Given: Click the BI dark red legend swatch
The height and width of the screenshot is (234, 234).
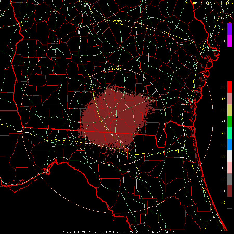Looking at the screenshot, I should pyautogui.click(x=230, y=191).
